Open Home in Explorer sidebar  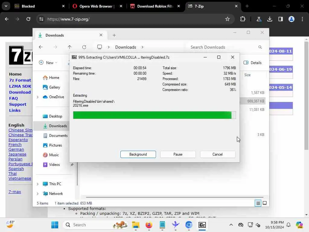point(54,78)
